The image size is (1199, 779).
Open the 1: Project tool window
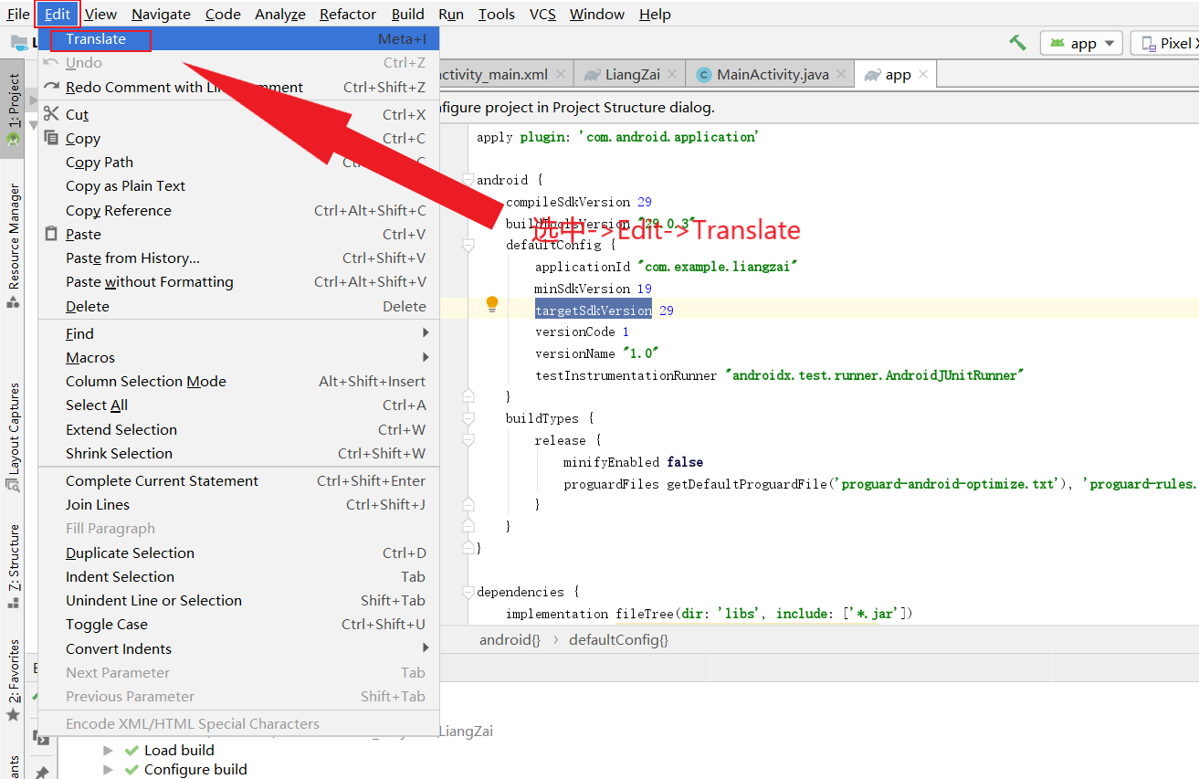tap(13, 108)
